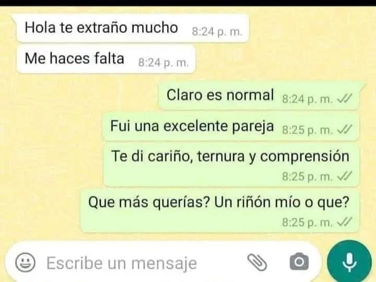
Task: Click the timestamp under 'Un riñón mío' message
Action: [x=308, y=222]
